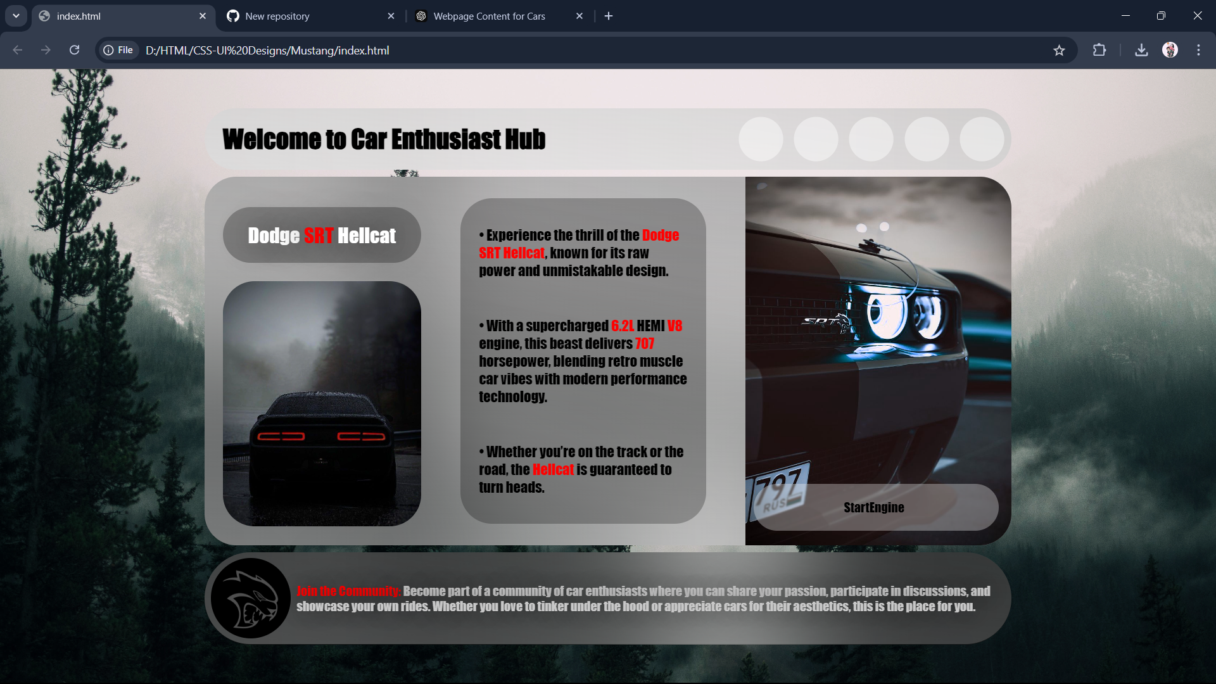Click the rear Hellcat car photo
The width and height of the screenshot is (1216, 684).
tap(322, 403)
